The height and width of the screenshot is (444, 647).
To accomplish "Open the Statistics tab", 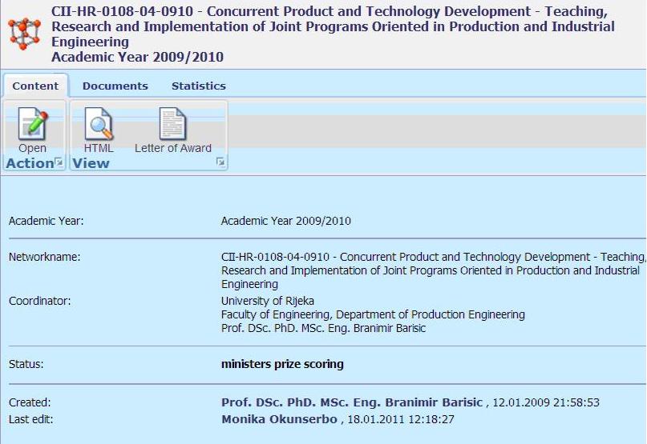I will pyautogui.click(x=198, y=86).
